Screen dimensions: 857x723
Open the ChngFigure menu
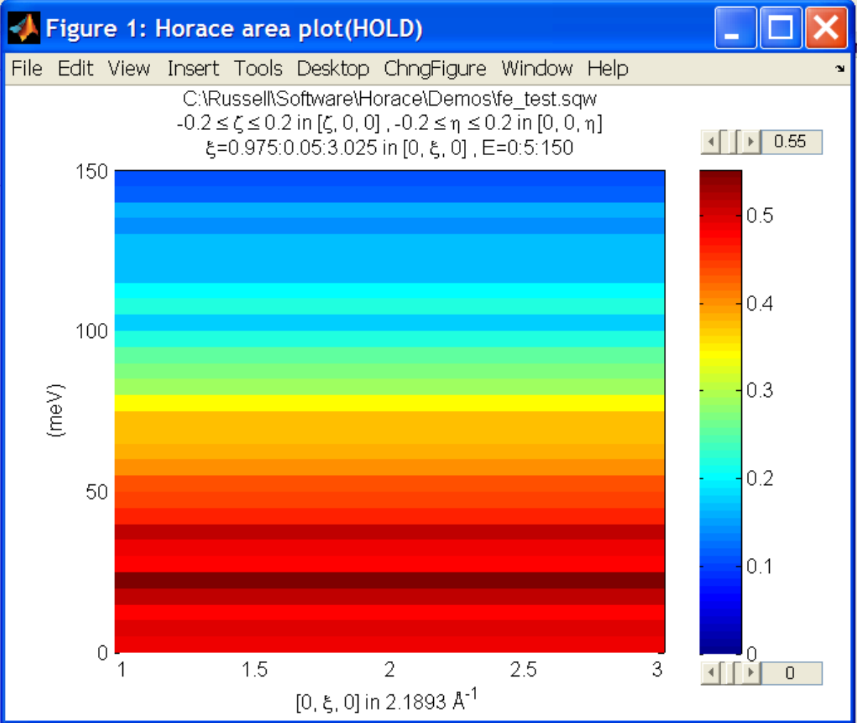coord(435,69)
